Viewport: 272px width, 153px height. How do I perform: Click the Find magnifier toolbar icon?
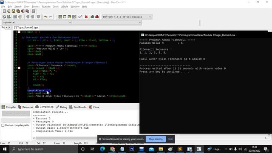click(x=4, y=17)
